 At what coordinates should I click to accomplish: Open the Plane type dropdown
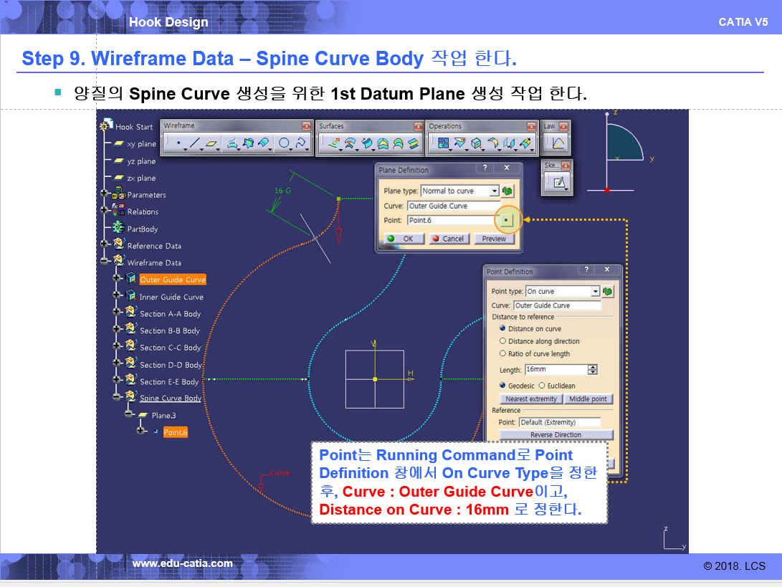click(494, 191)
